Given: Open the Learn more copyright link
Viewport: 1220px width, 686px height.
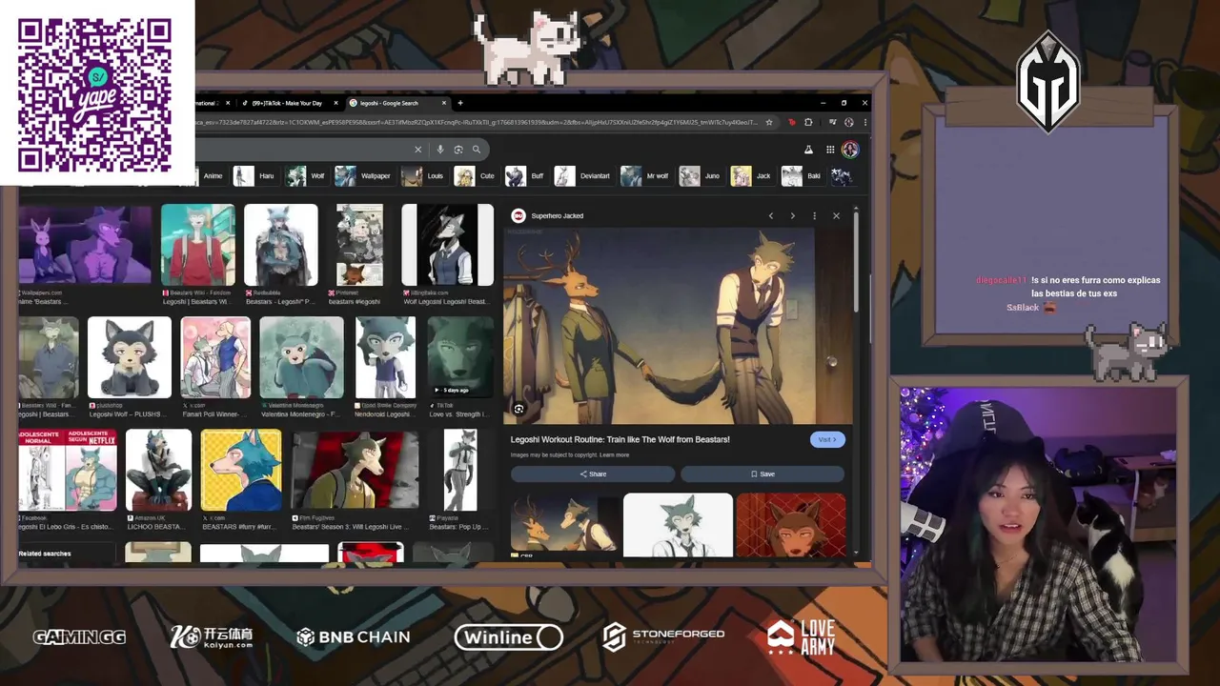Looking at the screenshot, I should click(x=614, y=455).
